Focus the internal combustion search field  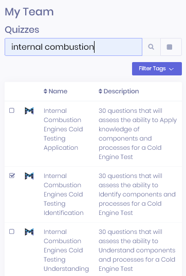(73, 47)
